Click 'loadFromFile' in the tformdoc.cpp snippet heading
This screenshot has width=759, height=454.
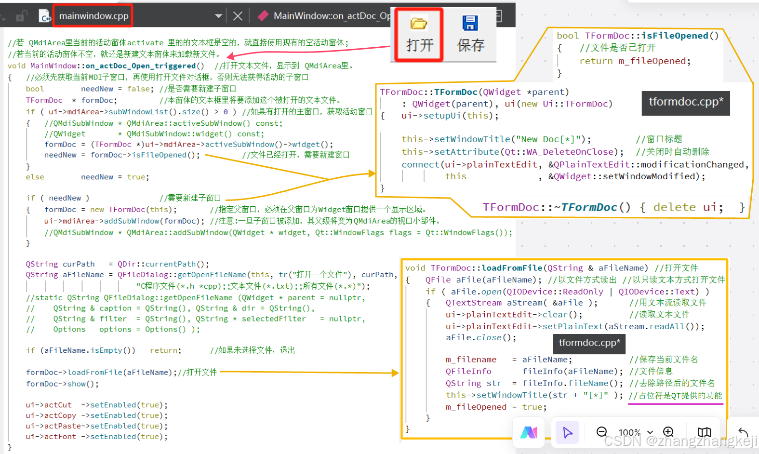(512, 268)
